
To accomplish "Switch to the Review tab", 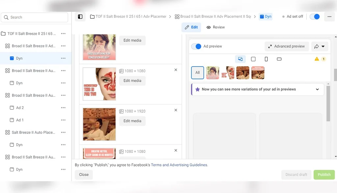I will (216, 27).
